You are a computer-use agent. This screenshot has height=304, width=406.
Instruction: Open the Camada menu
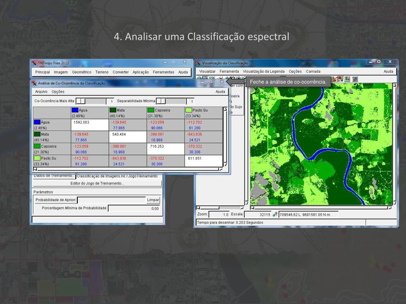[313, 71]
